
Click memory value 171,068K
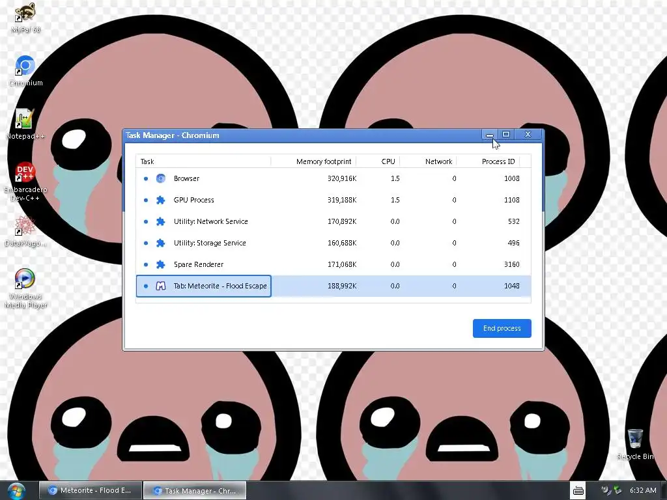(342, 264)
